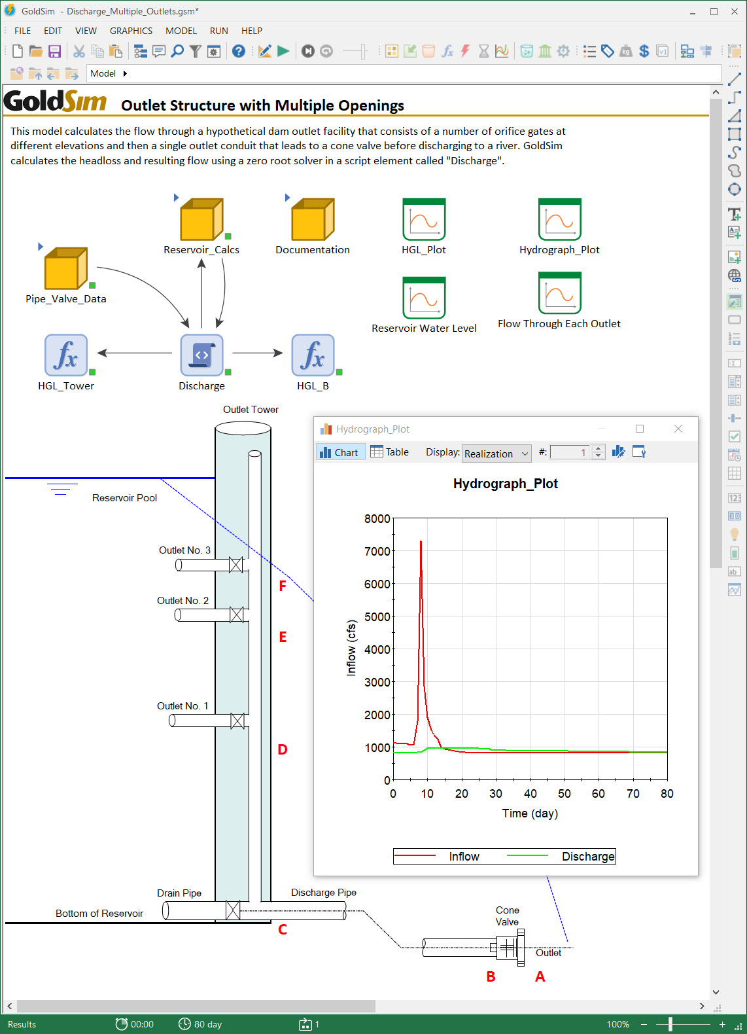
Task: Click the red lightning event icon
Action: pyautogui.click(x=466, y=51)
